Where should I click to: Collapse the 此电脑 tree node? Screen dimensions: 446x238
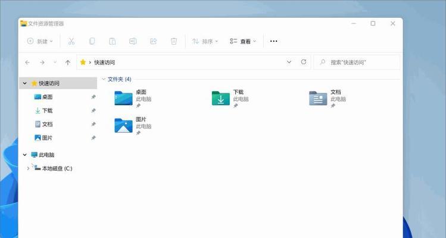point(25,155)
